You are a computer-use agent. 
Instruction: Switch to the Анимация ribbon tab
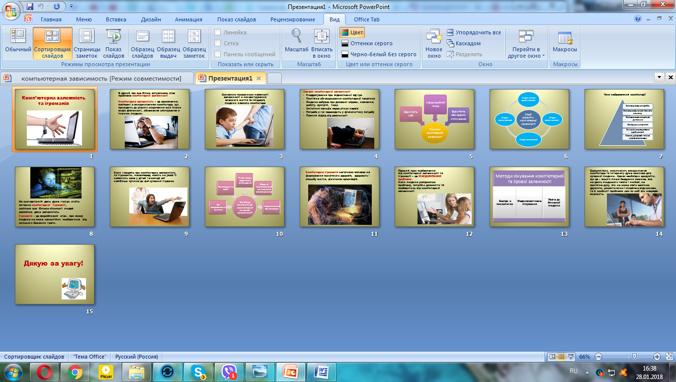click(x=188, y=19)
